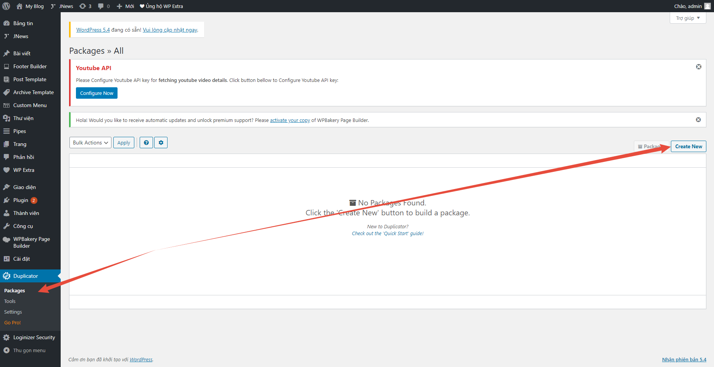This screenshot has width=714, height=367.
Task: Dismiss the WPBakery activation notice
Action: click(698, 120)
